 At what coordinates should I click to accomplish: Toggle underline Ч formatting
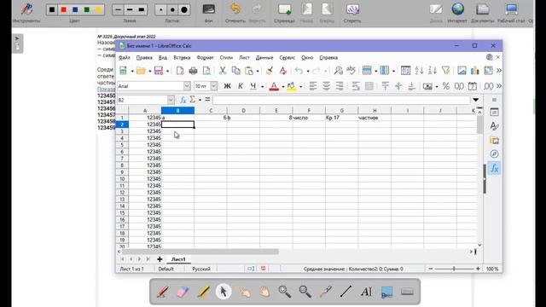point(253,86)
